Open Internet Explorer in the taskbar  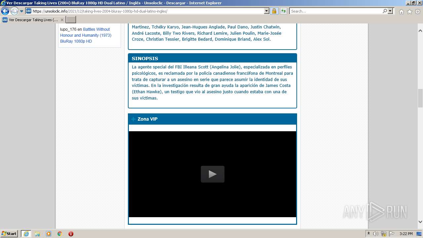[26, 234]
